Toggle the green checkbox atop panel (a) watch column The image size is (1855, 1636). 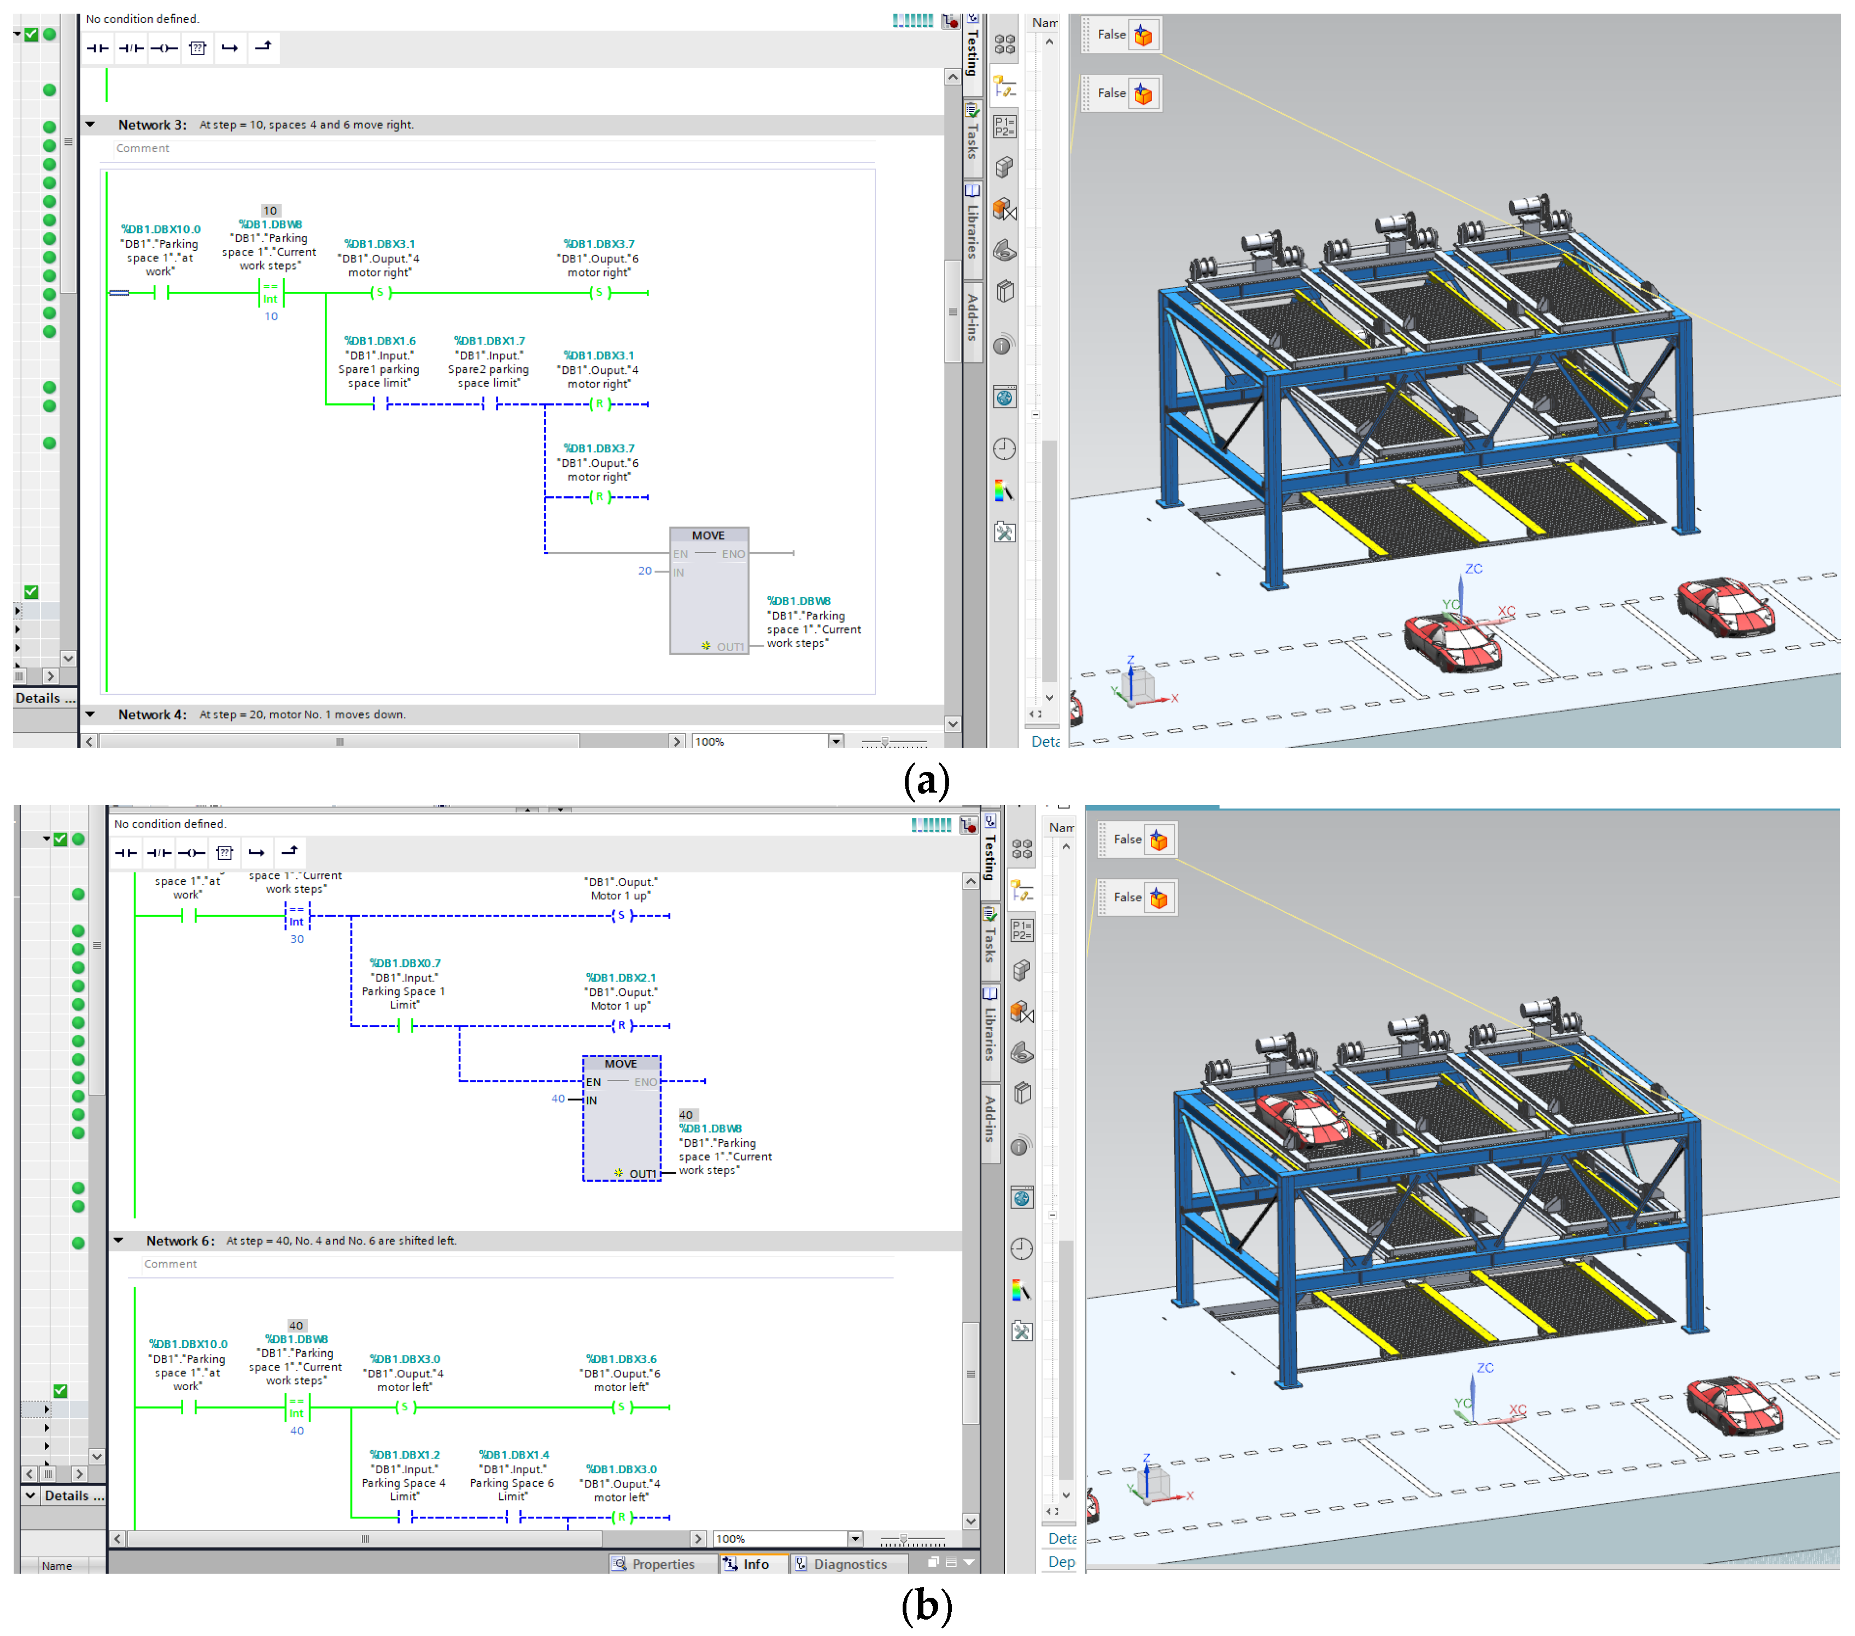tap(31, 34)
